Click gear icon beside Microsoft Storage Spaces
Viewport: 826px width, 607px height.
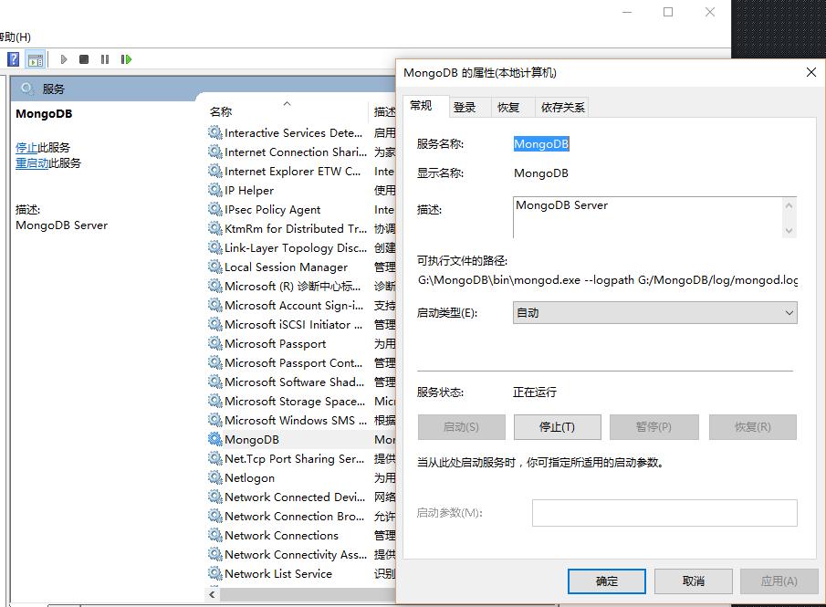click(x=214, y=401)
